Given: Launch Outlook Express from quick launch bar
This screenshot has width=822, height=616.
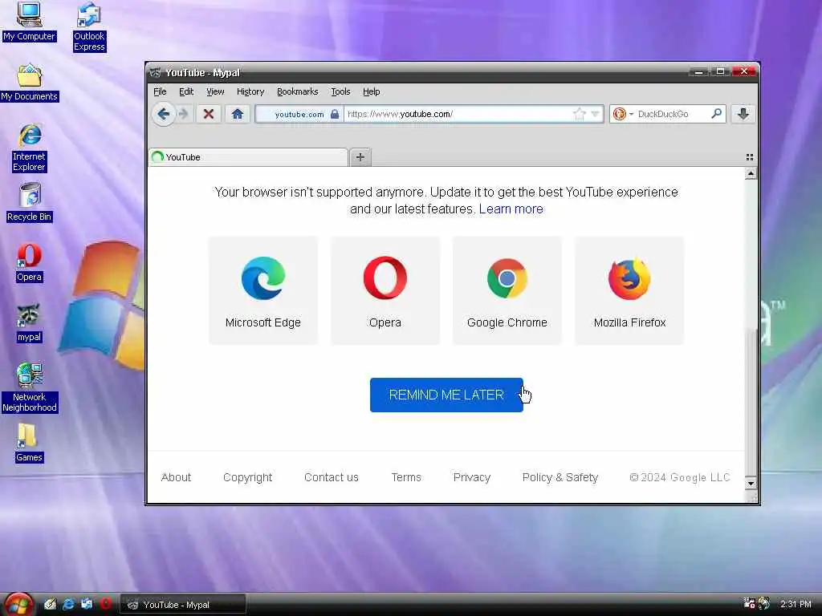Looking at the screenshot, I should tap(87, 604).
